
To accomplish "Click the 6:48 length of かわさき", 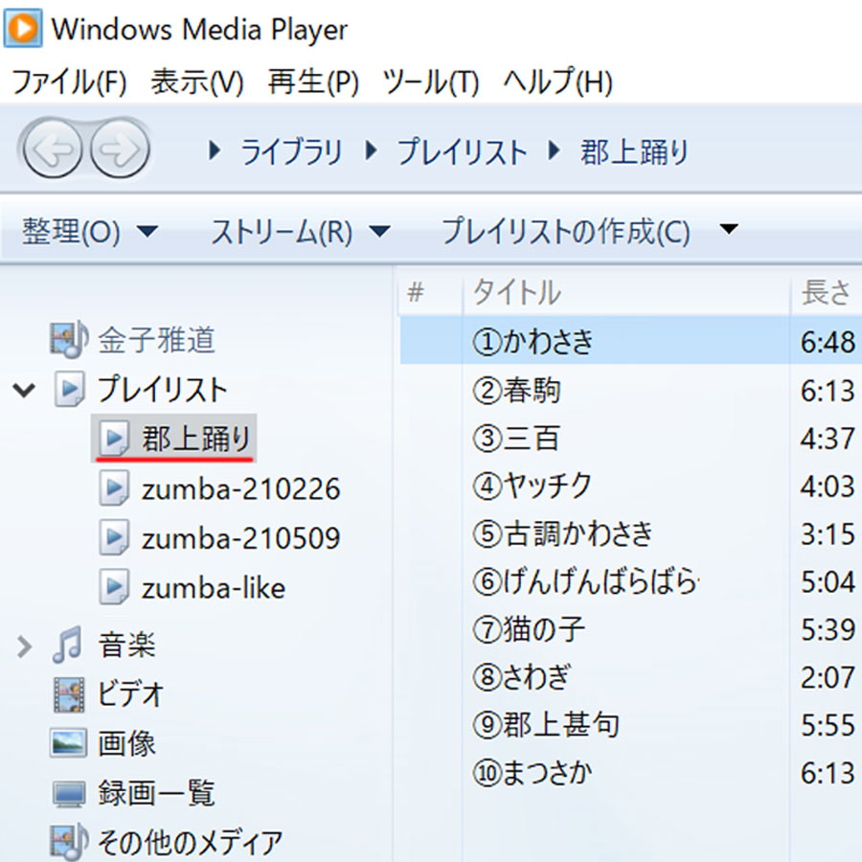I will coord(828,342).
